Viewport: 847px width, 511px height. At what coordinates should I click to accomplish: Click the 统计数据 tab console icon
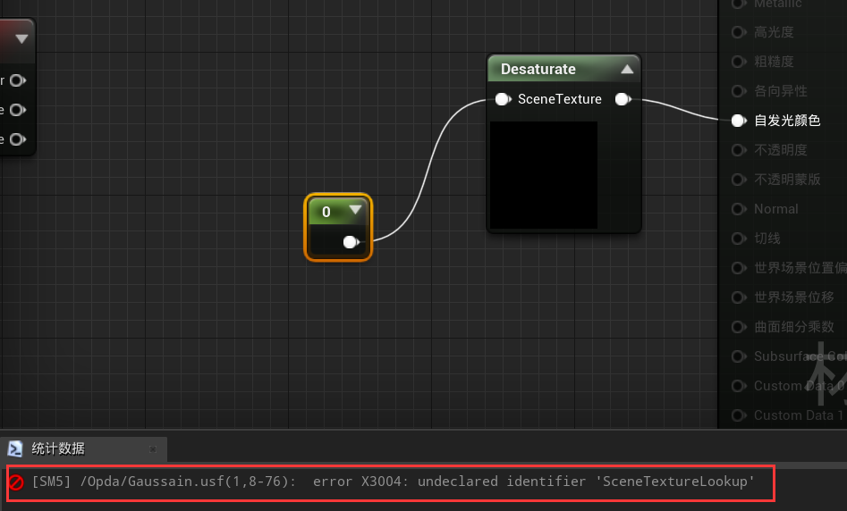click(x=14, y=448)
